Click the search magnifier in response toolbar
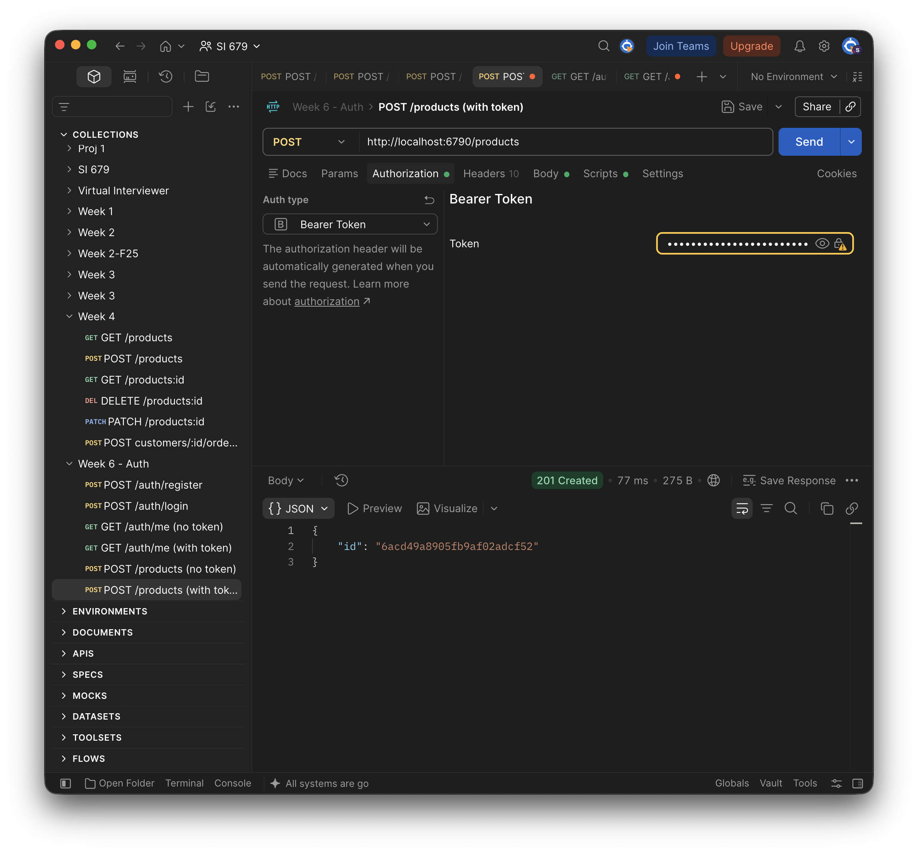 [790, 508]
